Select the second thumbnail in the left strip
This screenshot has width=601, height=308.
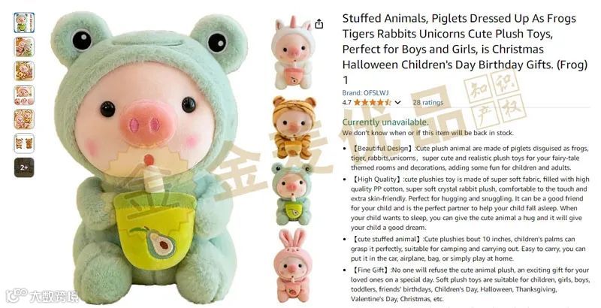pyautogui.click(x=24, y=47)
